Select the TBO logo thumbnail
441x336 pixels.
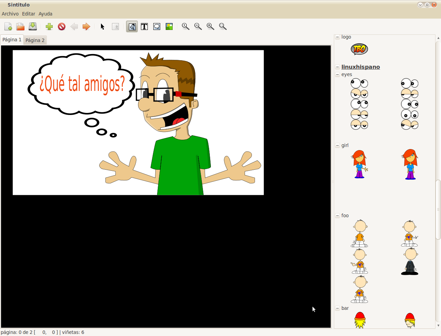[359, 49]
